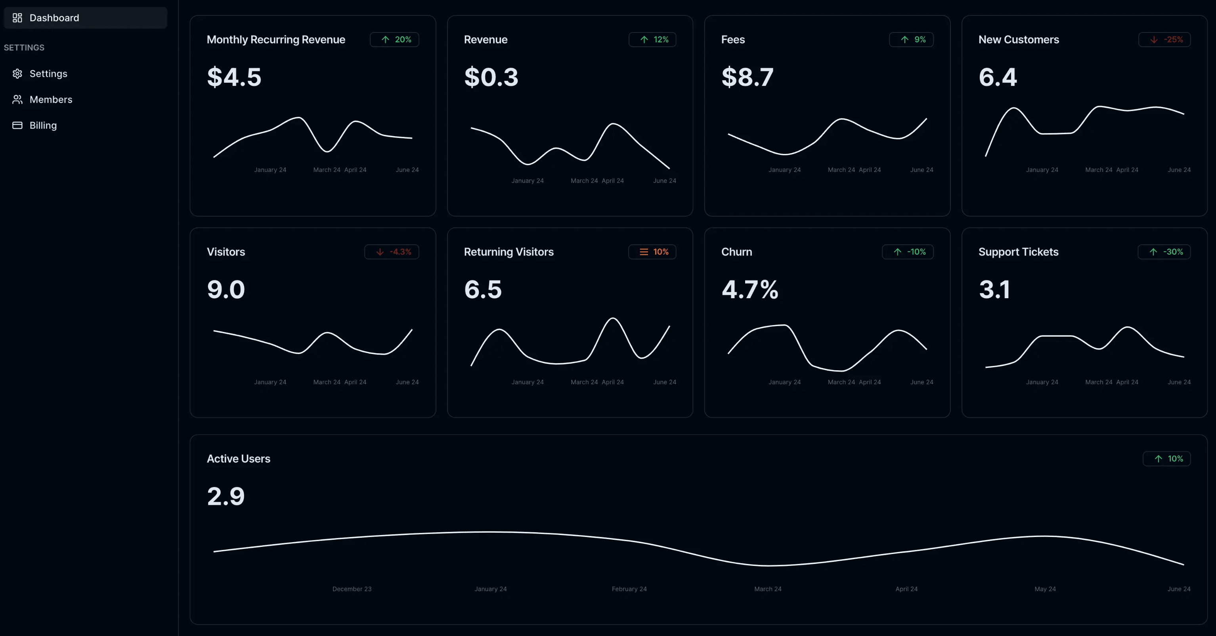Go to Members page

(86, 99)
